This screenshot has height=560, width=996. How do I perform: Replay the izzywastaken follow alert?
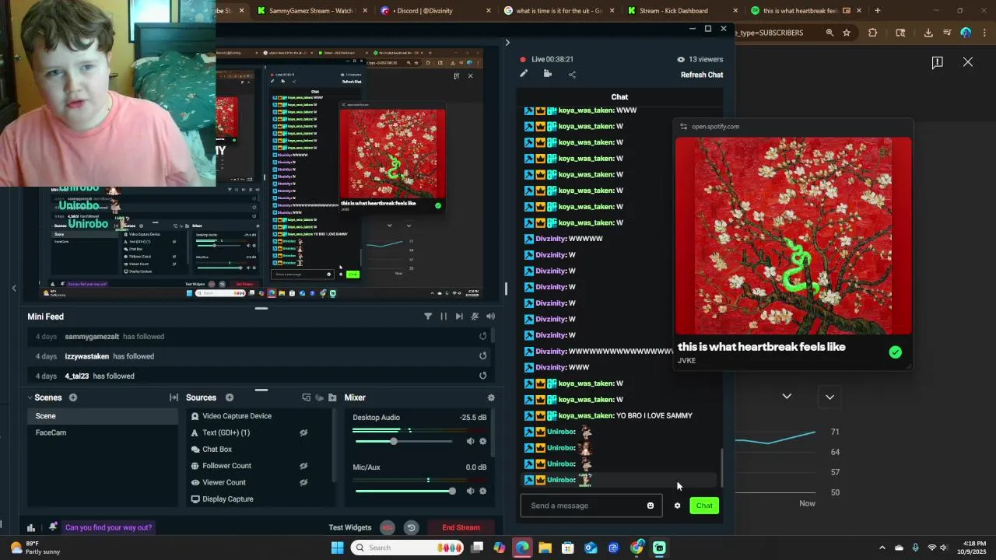coord(483,355)
